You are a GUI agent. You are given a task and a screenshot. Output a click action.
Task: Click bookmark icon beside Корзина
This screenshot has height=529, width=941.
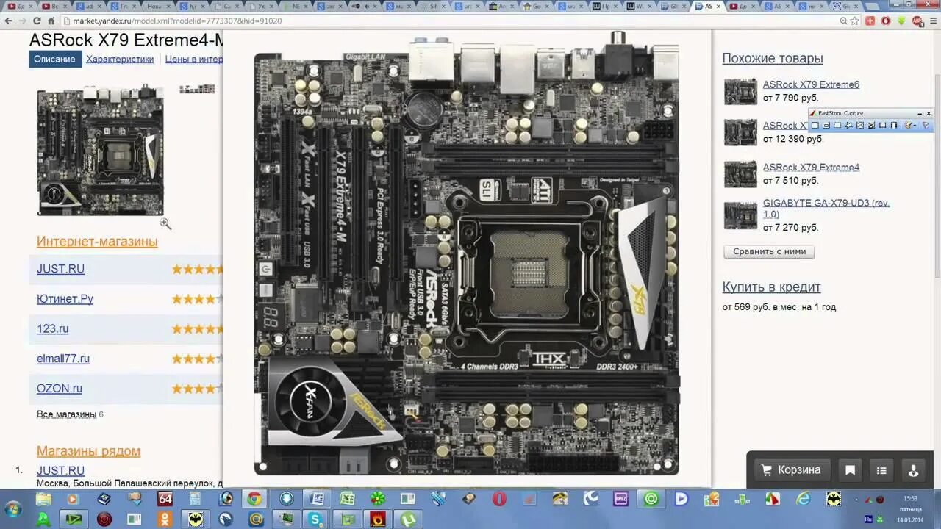850,470
